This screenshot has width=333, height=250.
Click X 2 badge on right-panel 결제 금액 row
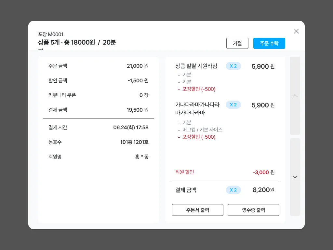tap(233, 190)
